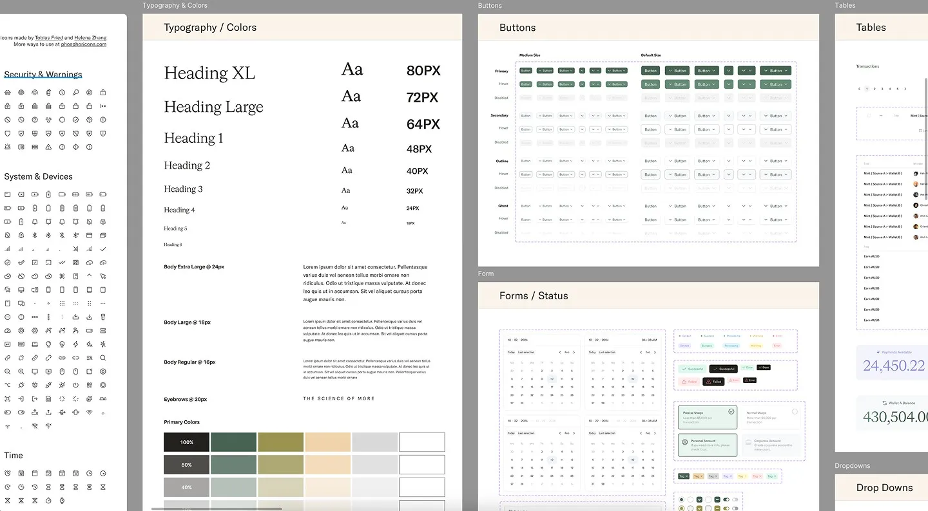928x511 pixels.
Task: Open the Helena Zhang link
Action: [90, 38]
